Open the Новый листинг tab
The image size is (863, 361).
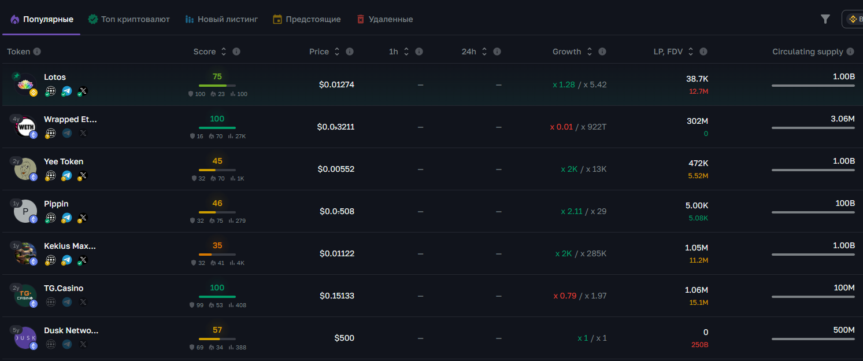click(221, 19)
